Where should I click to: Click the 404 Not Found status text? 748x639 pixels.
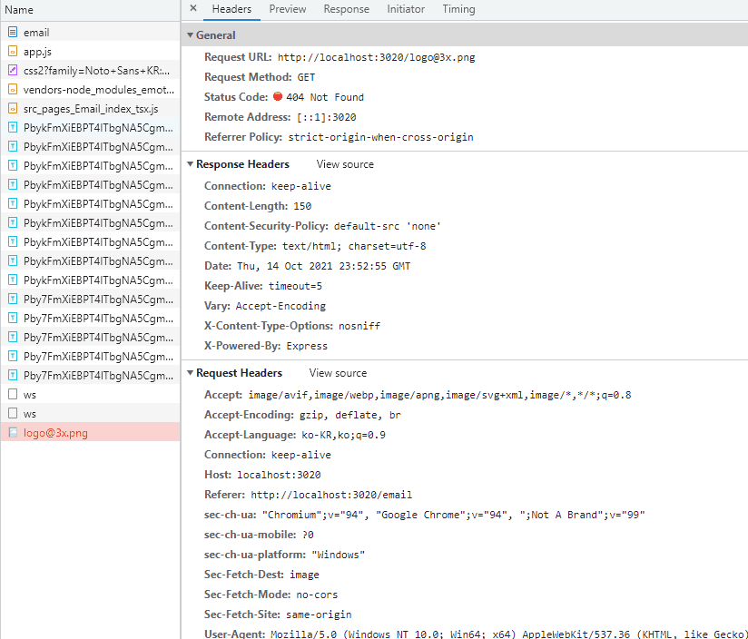[x=325, y=97]
